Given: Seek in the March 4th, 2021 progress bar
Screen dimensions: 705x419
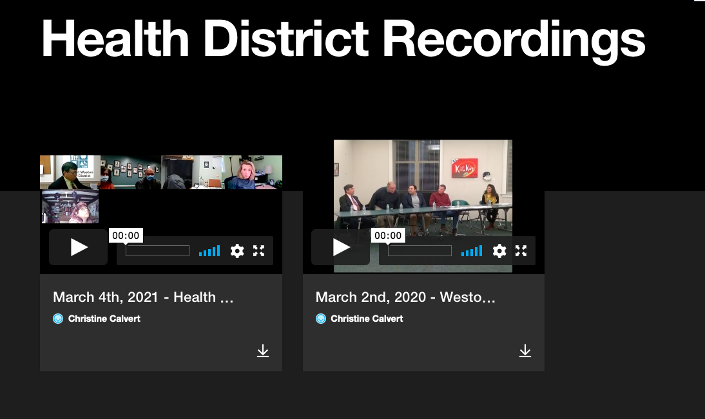Looking at the screenshot, I should (157, 251).
